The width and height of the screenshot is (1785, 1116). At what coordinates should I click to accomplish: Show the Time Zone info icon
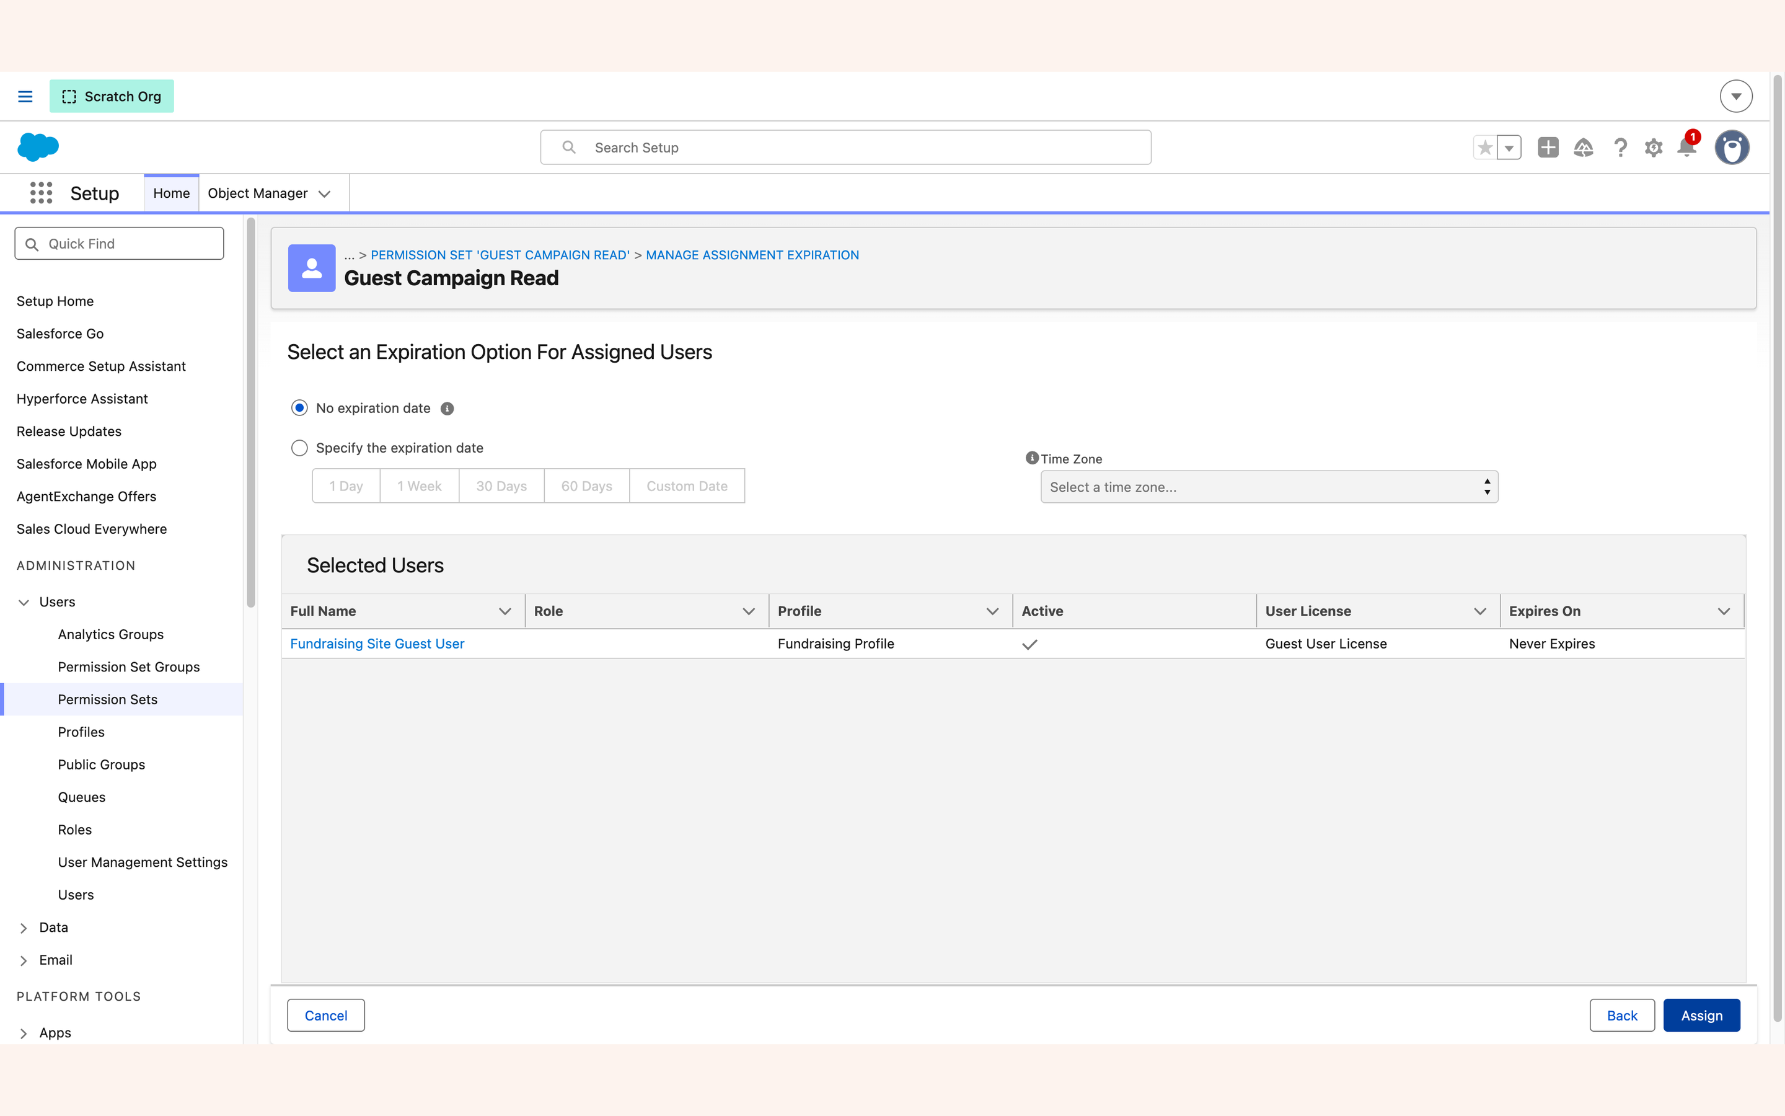(x=1032, y=458)
